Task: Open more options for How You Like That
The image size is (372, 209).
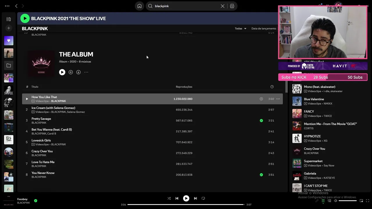Action: click(x=278, y=99)
